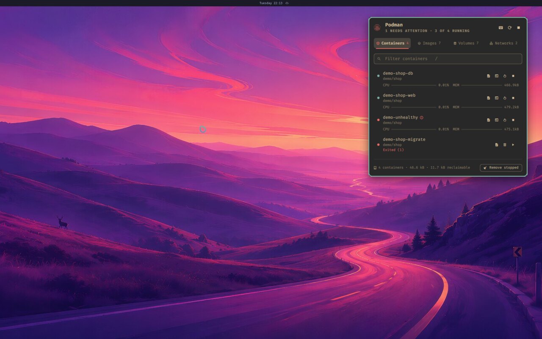Focus the Filter containers search field
Image resolution: width=542 pixels, height=339 pixels.
[448, 58]
